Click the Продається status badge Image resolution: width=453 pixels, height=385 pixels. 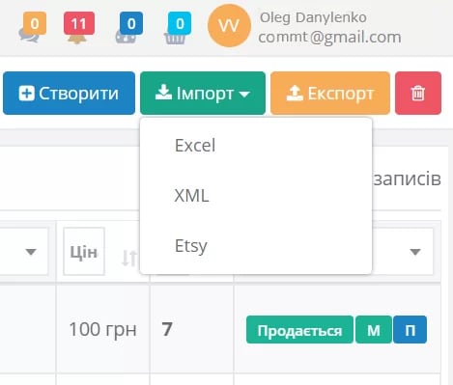click(x=299, y=330)
